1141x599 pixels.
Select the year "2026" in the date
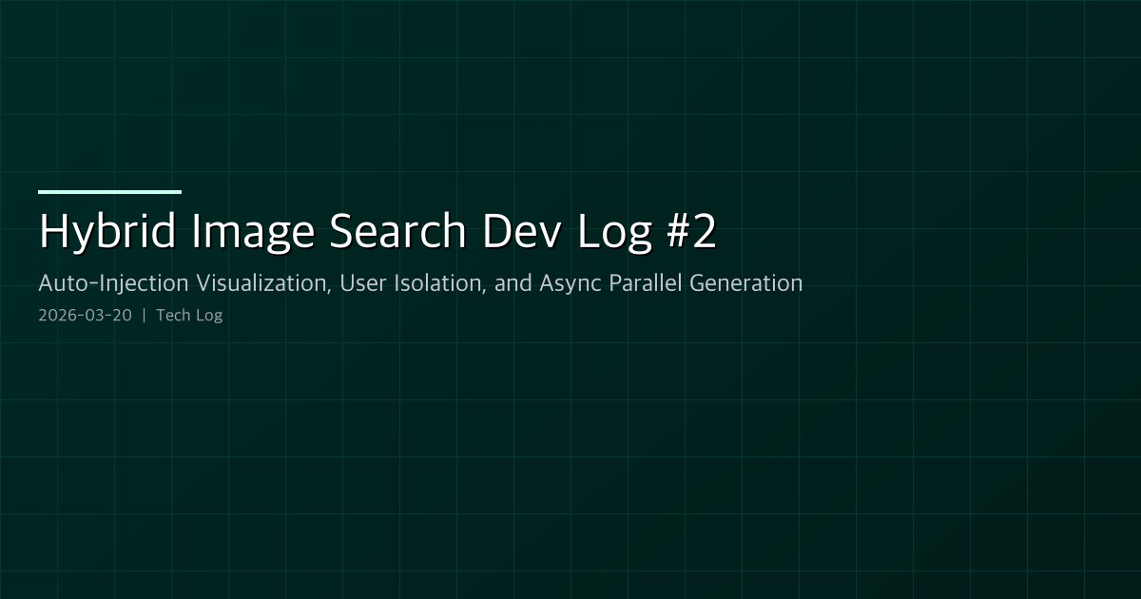53,315
